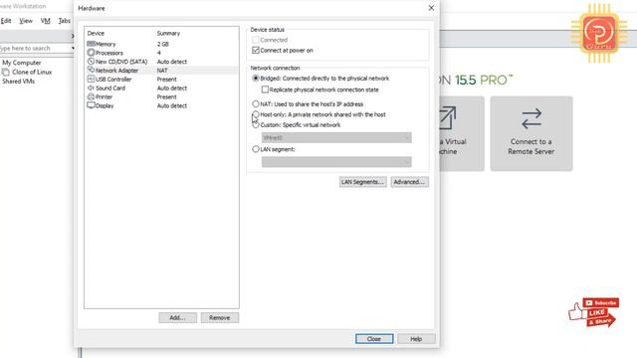Select Shared VMs in the library
The height and width of the screenshot is (358, 637).
point(18,82)
